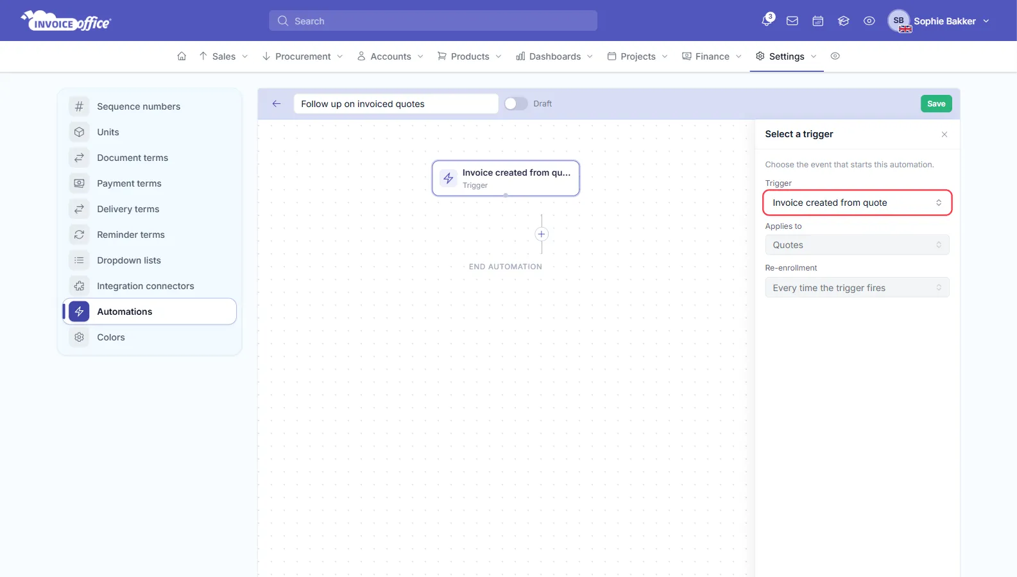Click the Sequence numbers hash icon
This screenshot has width=1017, height=577.
coord(79,106)
